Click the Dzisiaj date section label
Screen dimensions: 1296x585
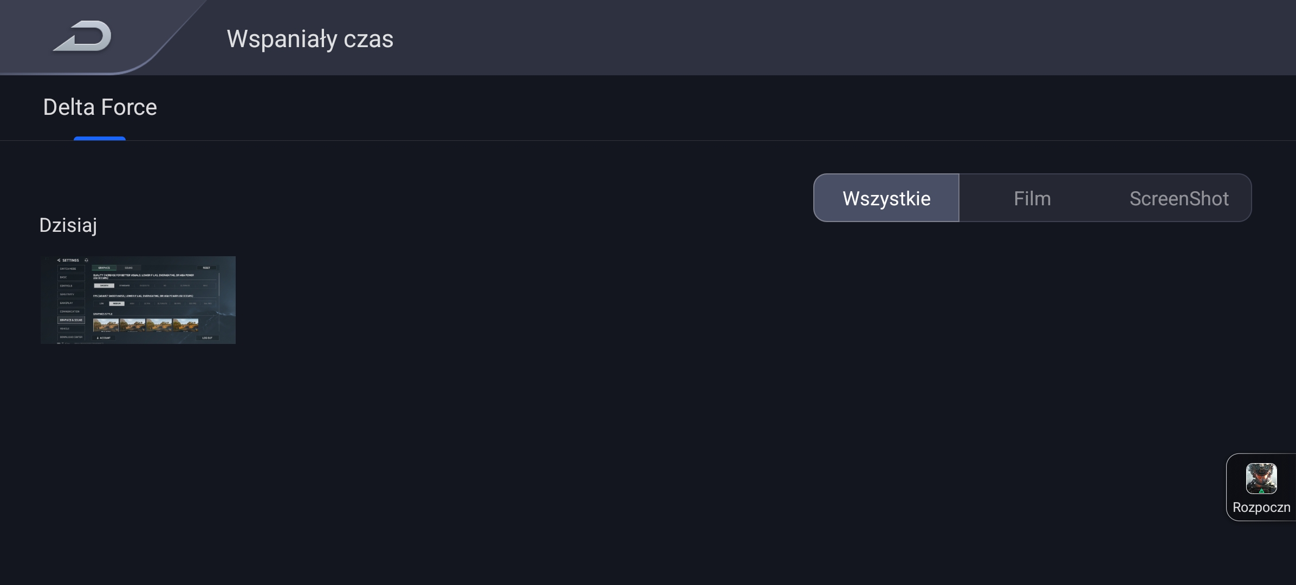pos(68,225)
